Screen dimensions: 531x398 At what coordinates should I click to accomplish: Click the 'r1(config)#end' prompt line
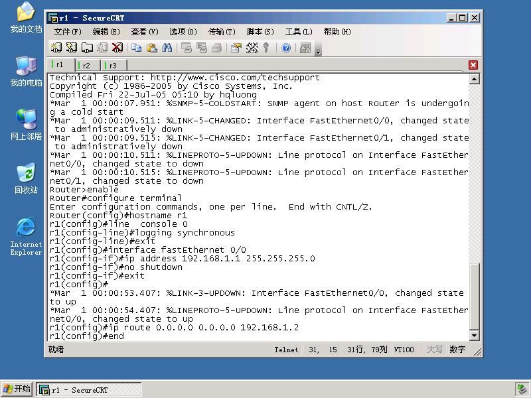[x=87, y=336]
